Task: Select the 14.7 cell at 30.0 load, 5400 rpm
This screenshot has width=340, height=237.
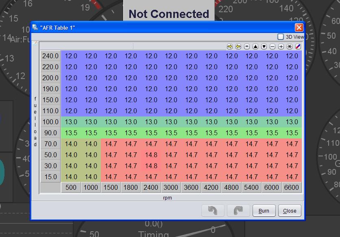Action: pyautogui.click(x=251, y=166)
